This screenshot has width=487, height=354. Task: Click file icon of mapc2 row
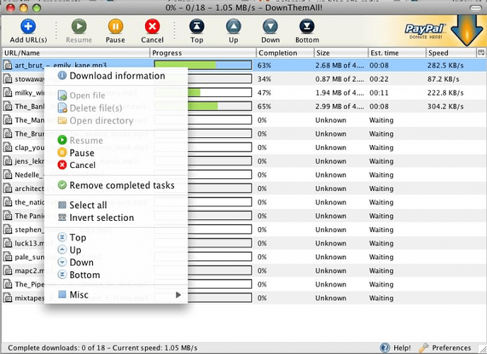8,270
